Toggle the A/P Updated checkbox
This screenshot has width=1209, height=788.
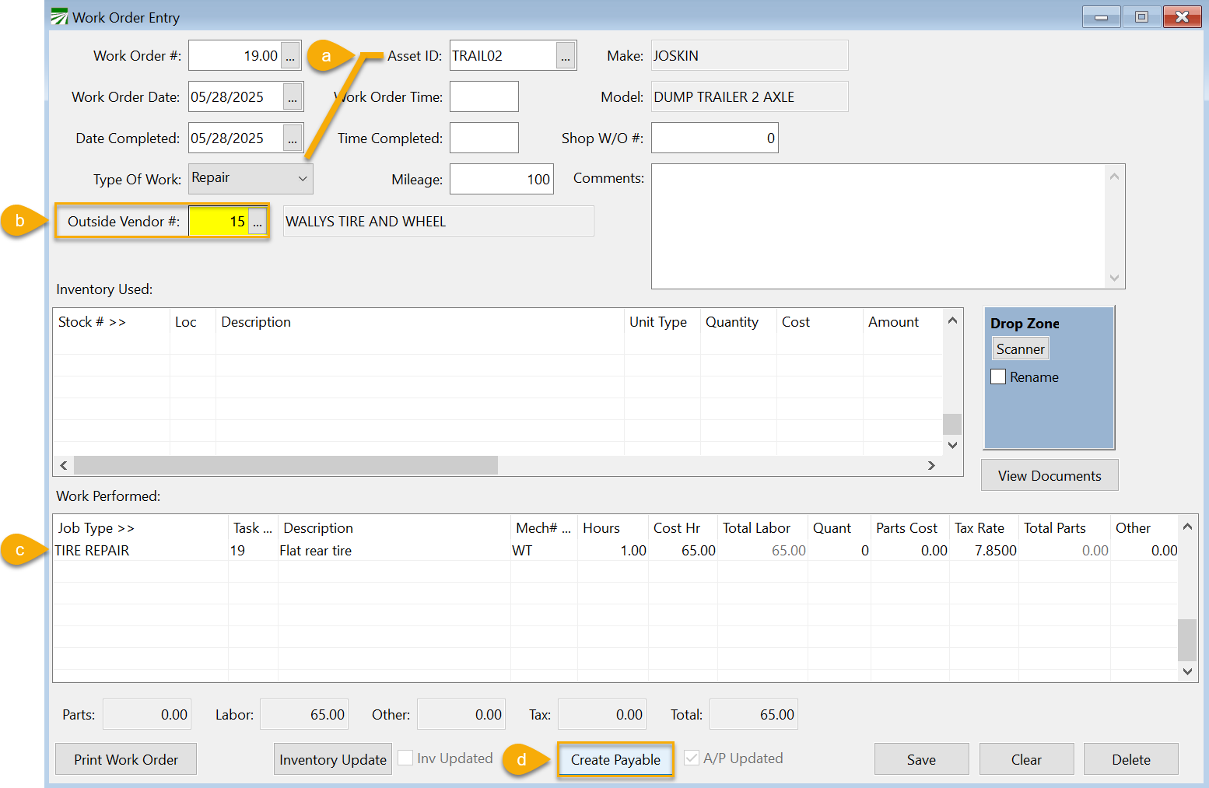(691, 758)
